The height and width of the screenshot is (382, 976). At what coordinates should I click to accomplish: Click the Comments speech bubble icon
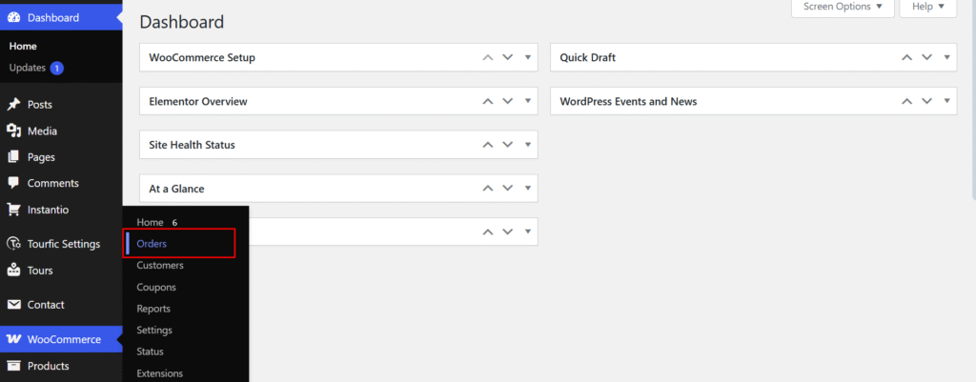[13, 184]
